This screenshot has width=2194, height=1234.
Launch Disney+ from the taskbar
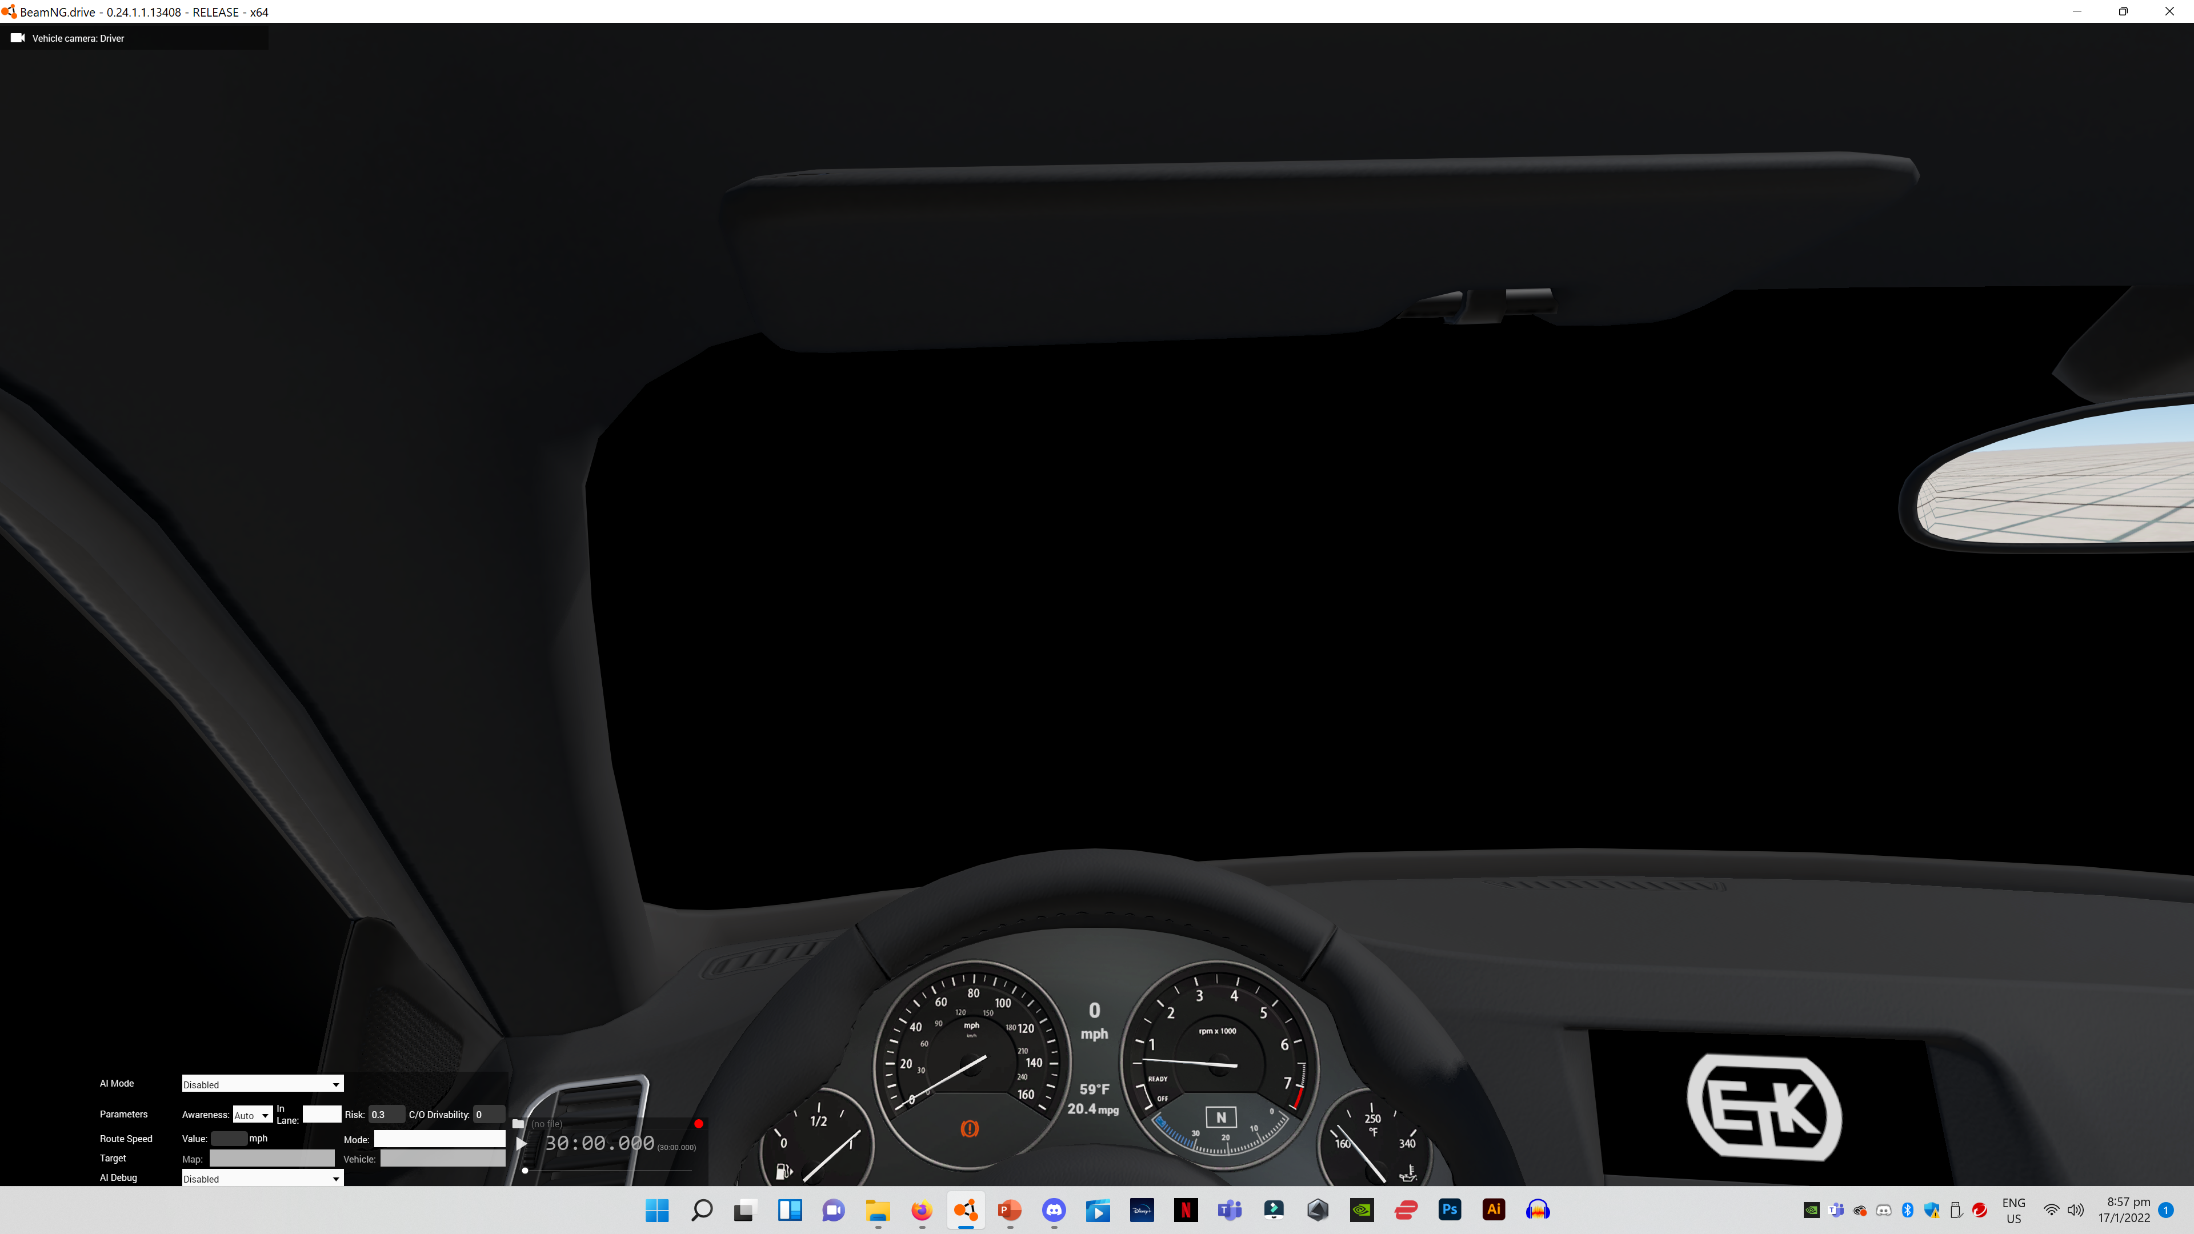(1142, 1210)
